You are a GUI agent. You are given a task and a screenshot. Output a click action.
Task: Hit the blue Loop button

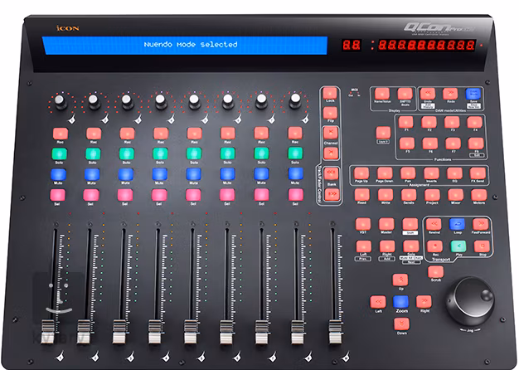457,224
